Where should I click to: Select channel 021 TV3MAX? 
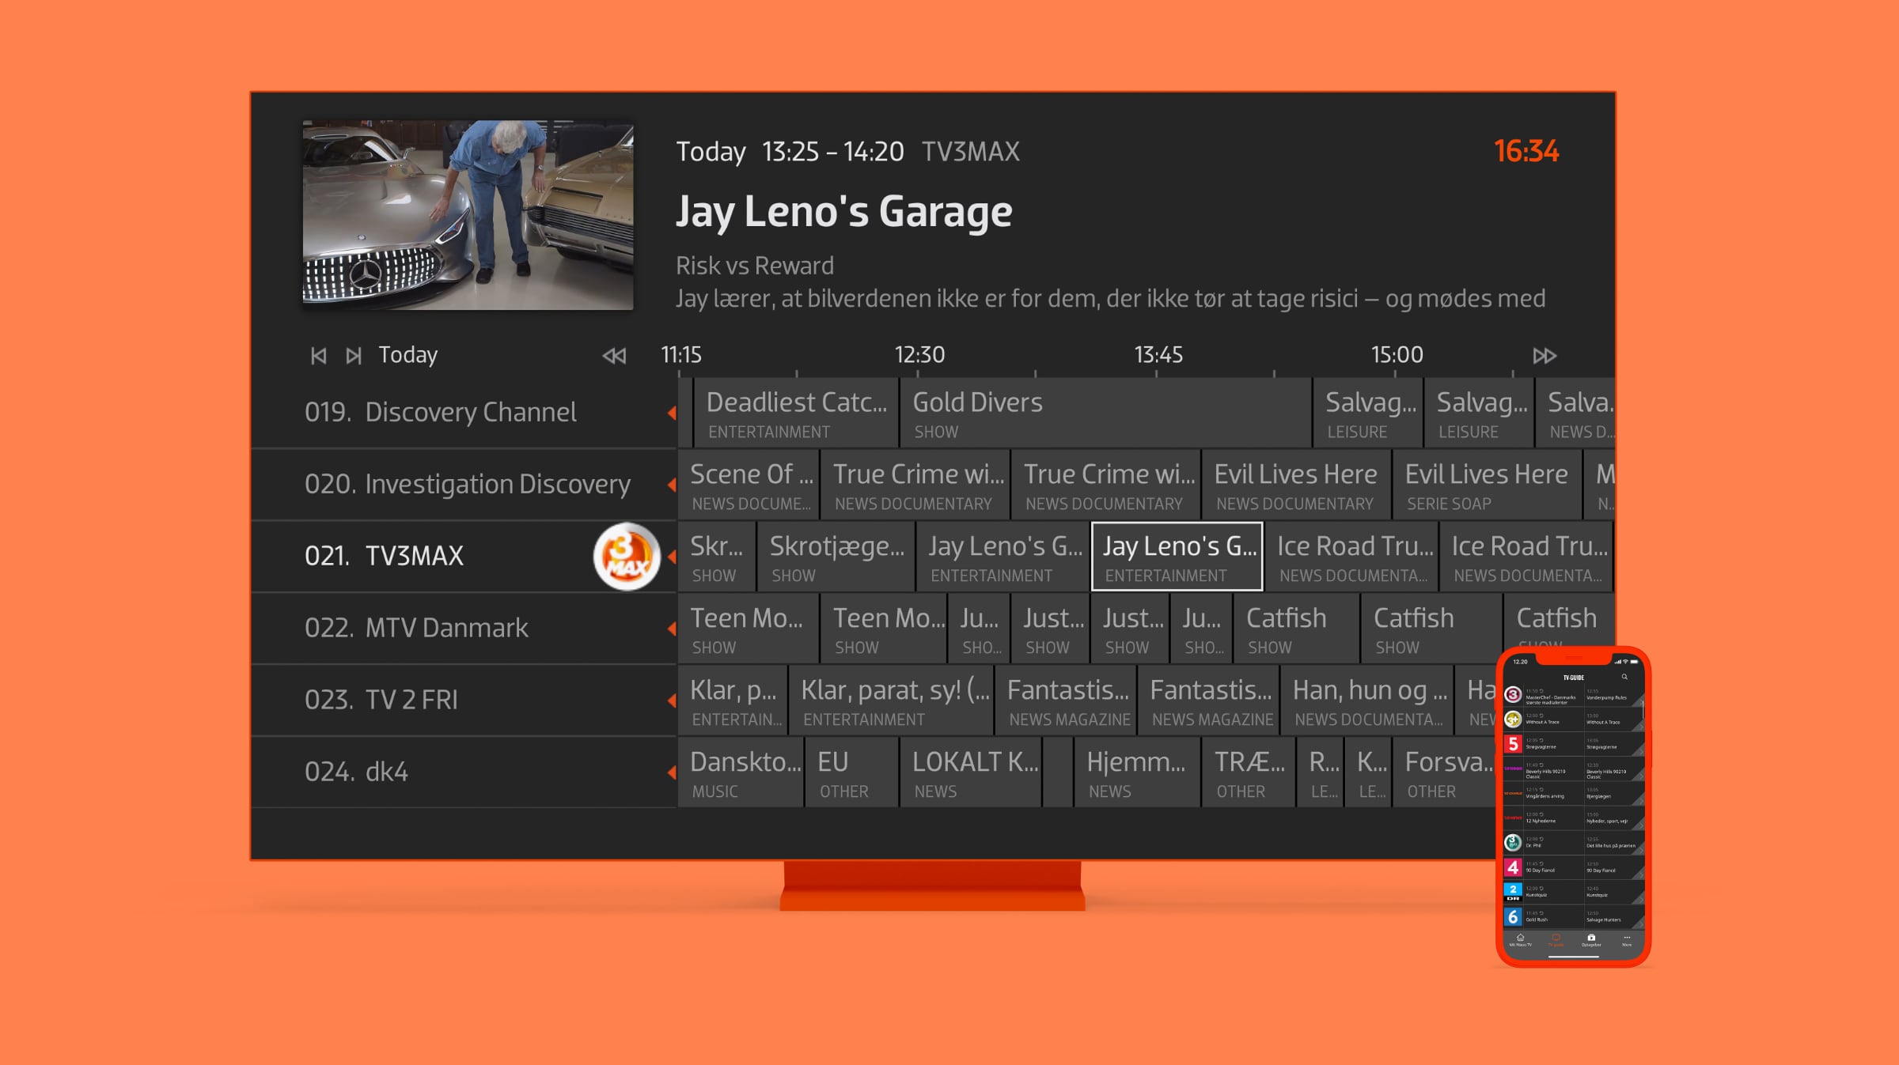click(x=464, y=557)
